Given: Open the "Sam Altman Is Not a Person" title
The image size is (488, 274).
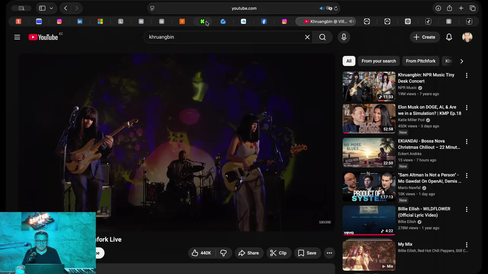Looking at the screenshot, I should (430, 178).
